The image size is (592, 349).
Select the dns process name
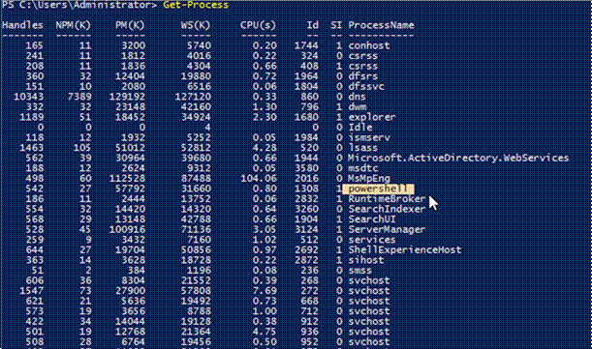[x=358, y=97]
